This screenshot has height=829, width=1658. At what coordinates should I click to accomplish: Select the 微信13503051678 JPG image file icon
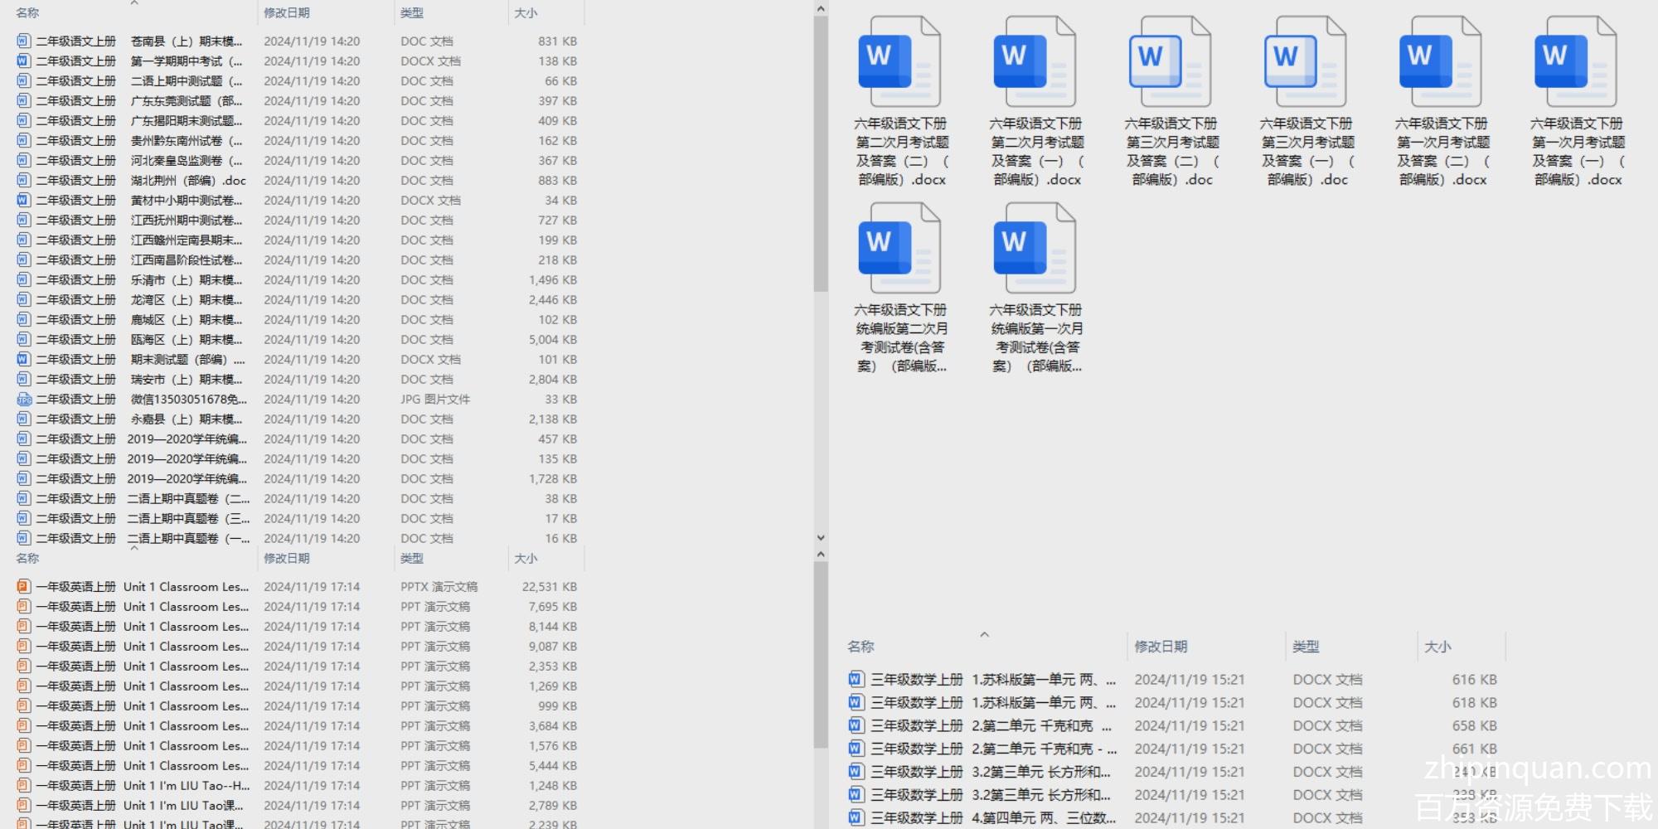click(24, 400)
